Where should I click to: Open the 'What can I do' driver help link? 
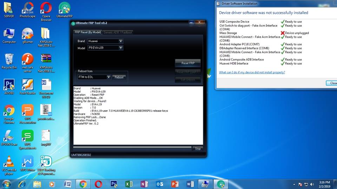pyautogui.click(x=252, y=72)
